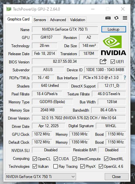Select the Graphics Card tab

pyautogui.click(x=18, y=19)
